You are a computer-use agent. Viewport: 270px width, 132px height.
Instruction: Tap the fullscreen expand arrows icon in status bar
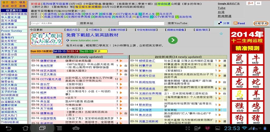(188, 128)
